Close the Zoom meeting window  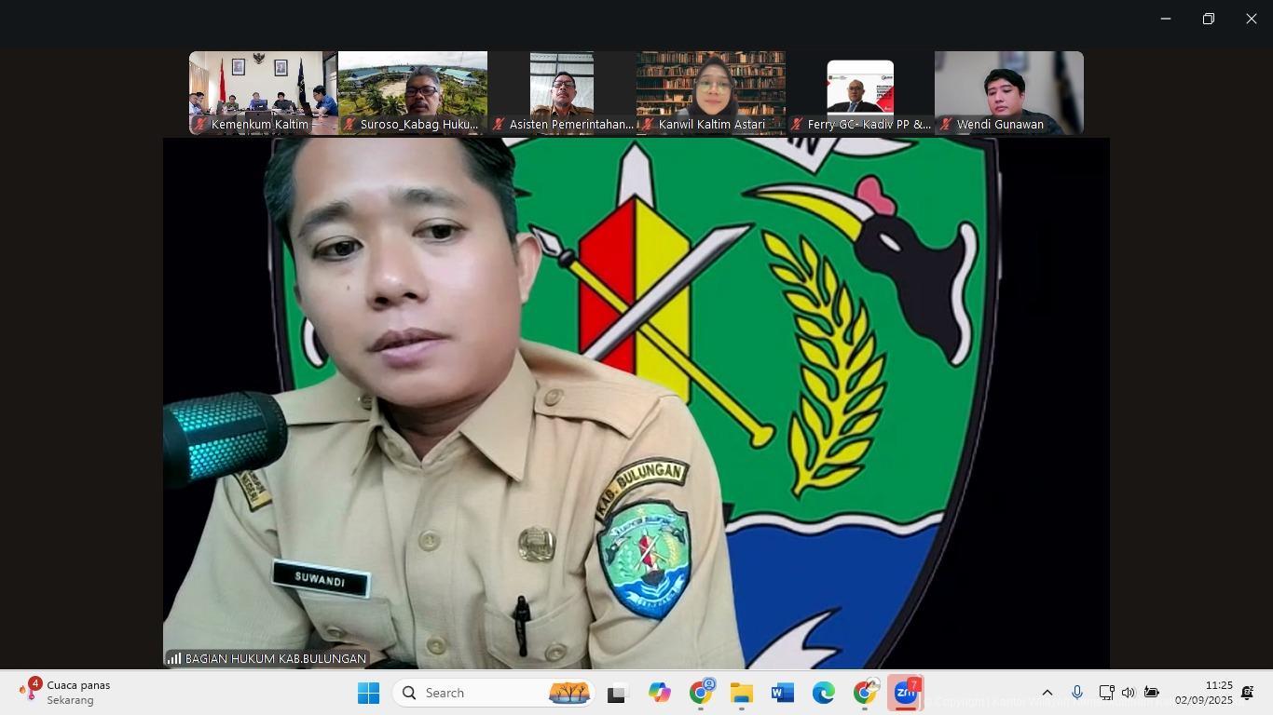click(x=1251, y=19)
